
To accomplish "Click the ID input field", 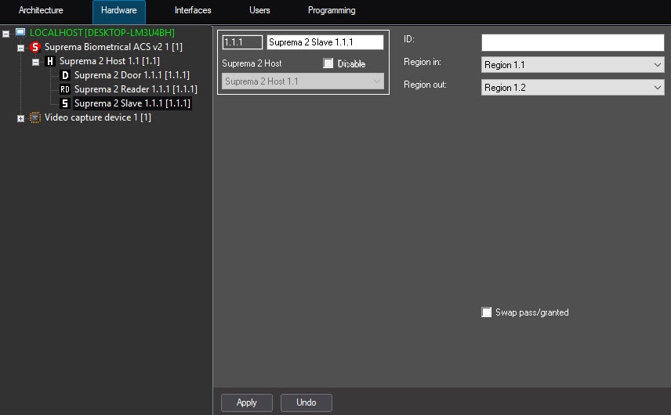I will (572, 42).
